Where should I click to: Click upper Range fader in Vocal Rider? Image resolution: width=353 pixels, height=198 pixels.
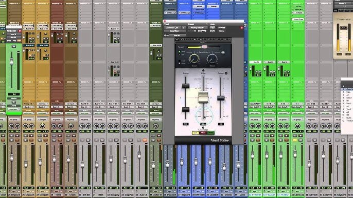[185, 86]
